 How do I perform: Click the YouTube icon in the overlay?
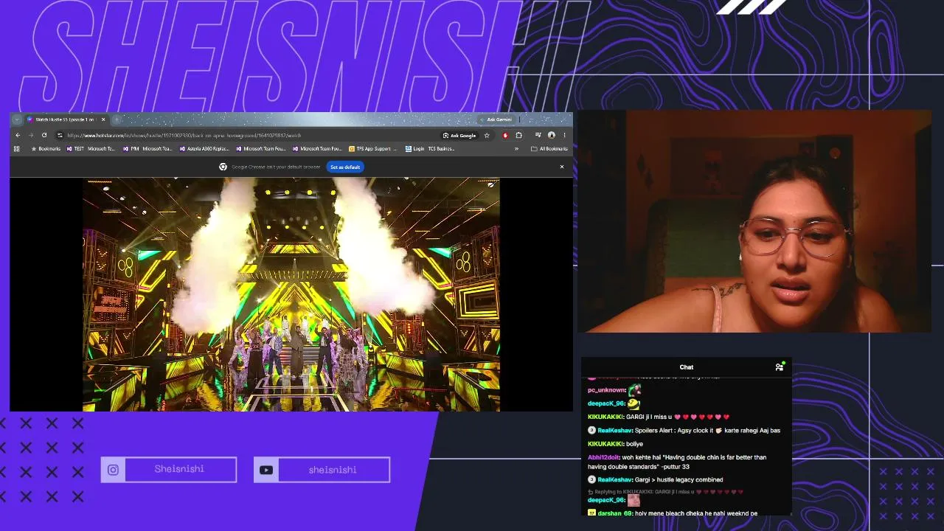(266, 470)
